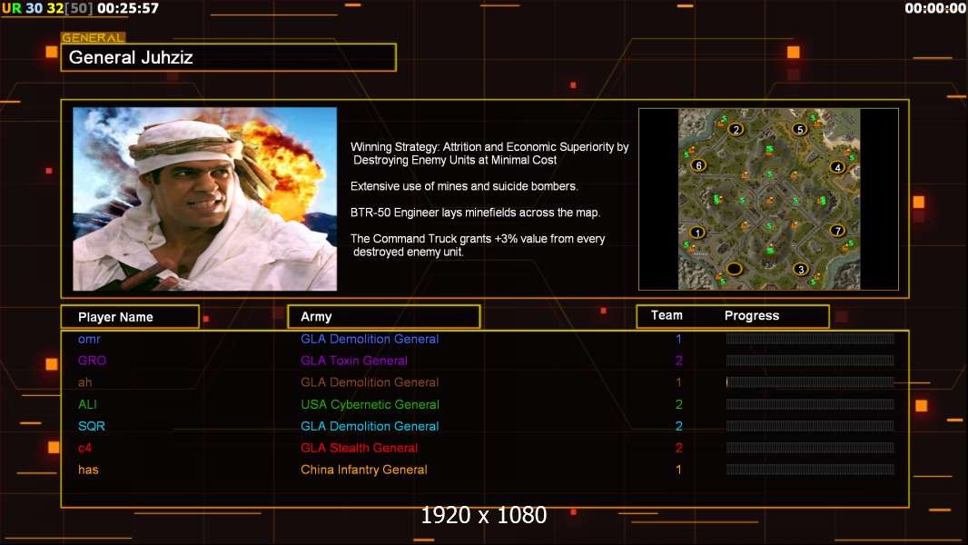Screen dimensions: 968x545
Task: Select start position 2 on the minimap
Action: coord(736,130)
